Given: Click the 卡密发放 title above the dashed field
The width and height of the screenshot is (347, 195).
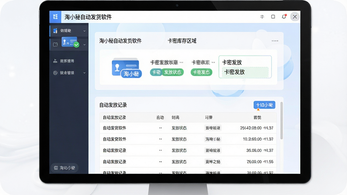Looking at the screenshot, I should [232, 62].
